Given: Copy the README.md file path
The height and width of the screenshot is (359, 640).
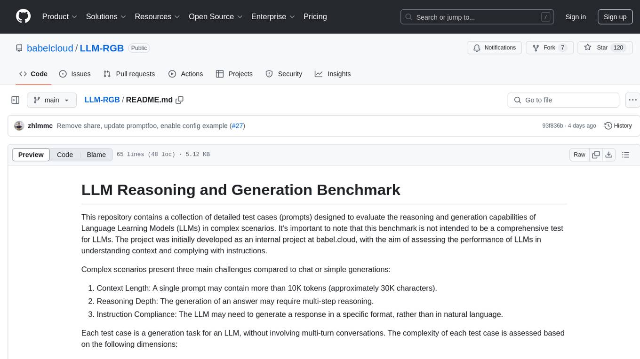Looking at the screenshot, I should (x=179, y=100).
